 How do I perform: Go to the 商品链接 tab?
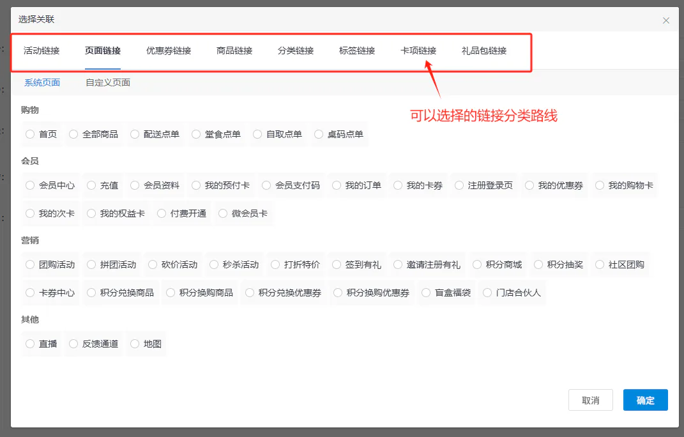234,50
